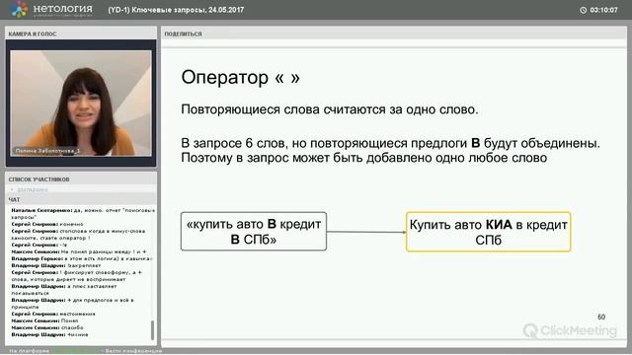The width and height of the screenshot is (632, 355).
Task: Open the "Камера и голос" panel header
Action: pyautogui.click(x=81, y=34)
